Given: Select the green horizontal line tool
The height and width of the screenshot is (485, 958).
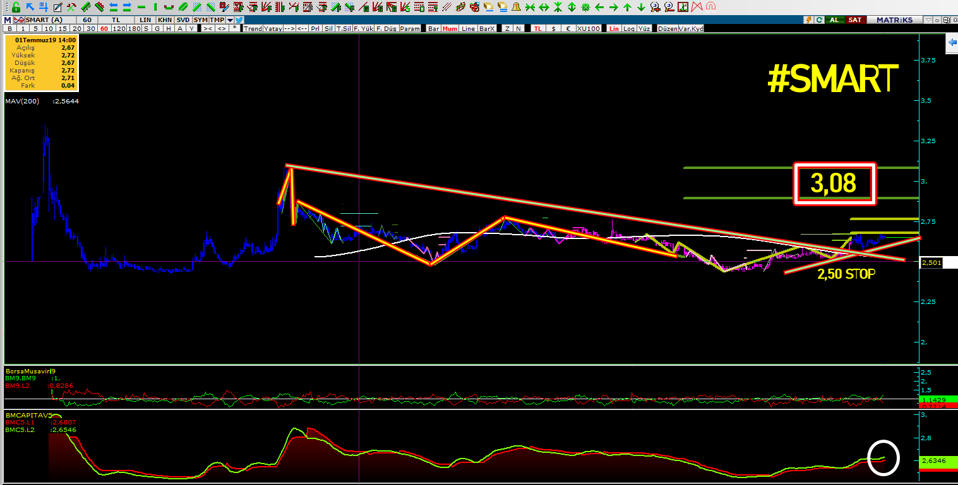Looking at the screenshot, I should tap(141, 7).
